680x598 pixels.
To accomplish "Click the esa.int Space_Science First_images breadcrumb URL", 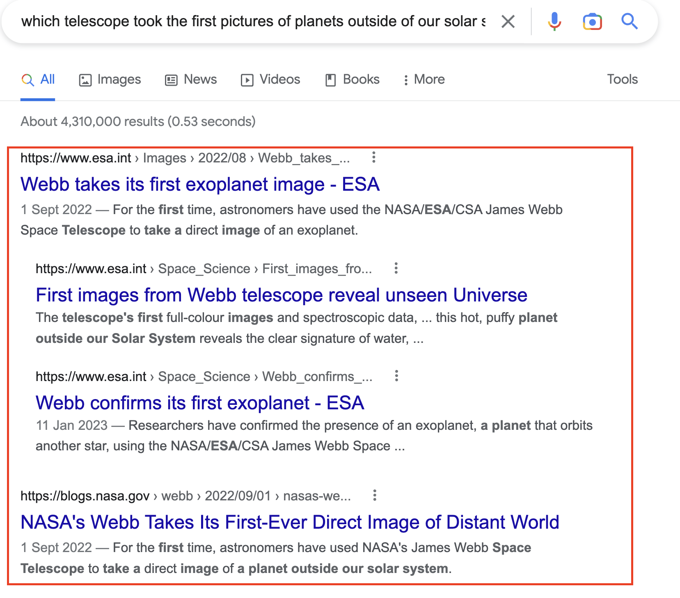I will (204, 269).
